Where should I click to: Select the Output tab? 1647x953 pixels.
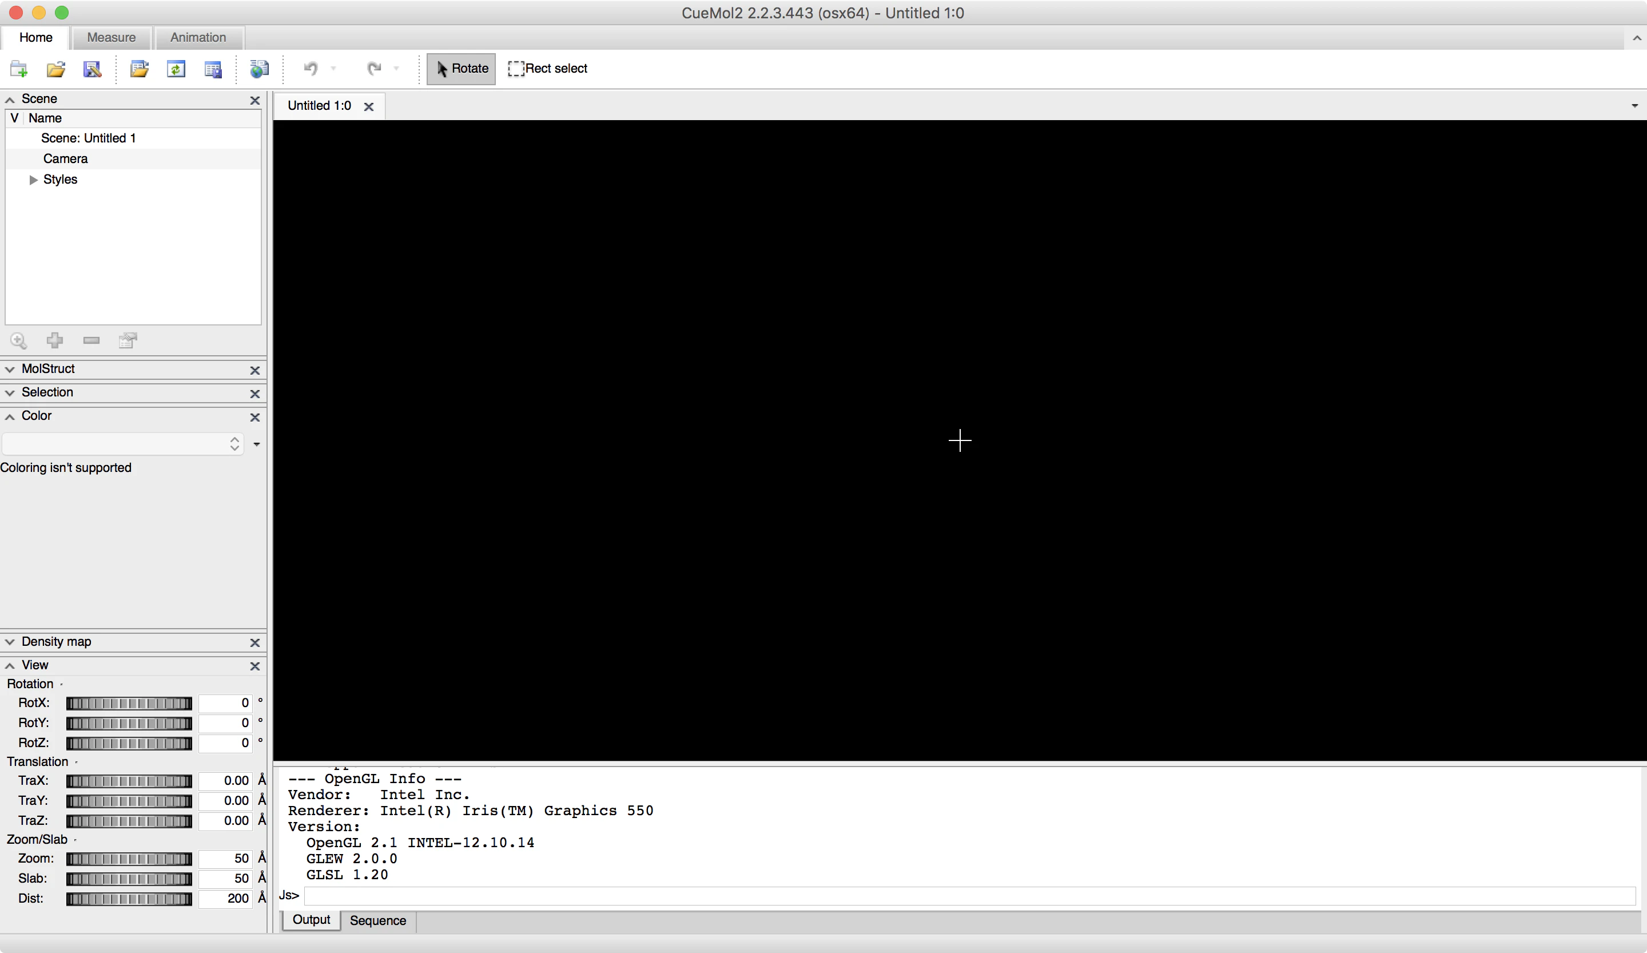[x=311, y=920]
